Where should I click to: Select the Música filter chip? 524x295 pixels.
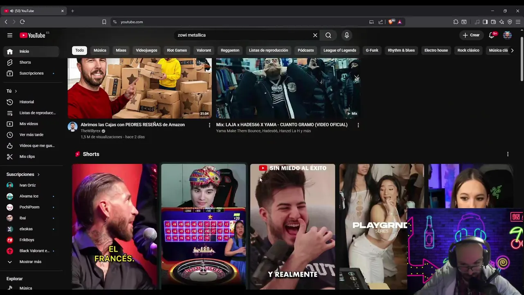click(100, 50)
